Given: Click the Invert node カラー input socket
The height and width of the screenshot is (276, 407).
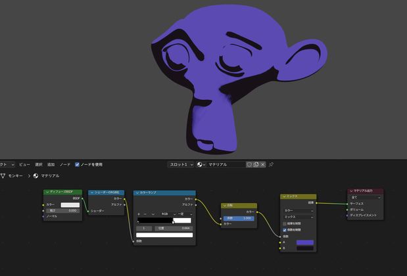Looking at the screenshot, I should 221,224.
